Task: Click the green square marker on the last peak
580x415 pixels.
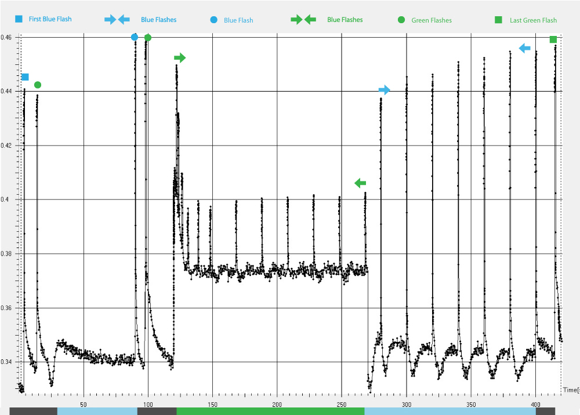Action: coord(553,39)
